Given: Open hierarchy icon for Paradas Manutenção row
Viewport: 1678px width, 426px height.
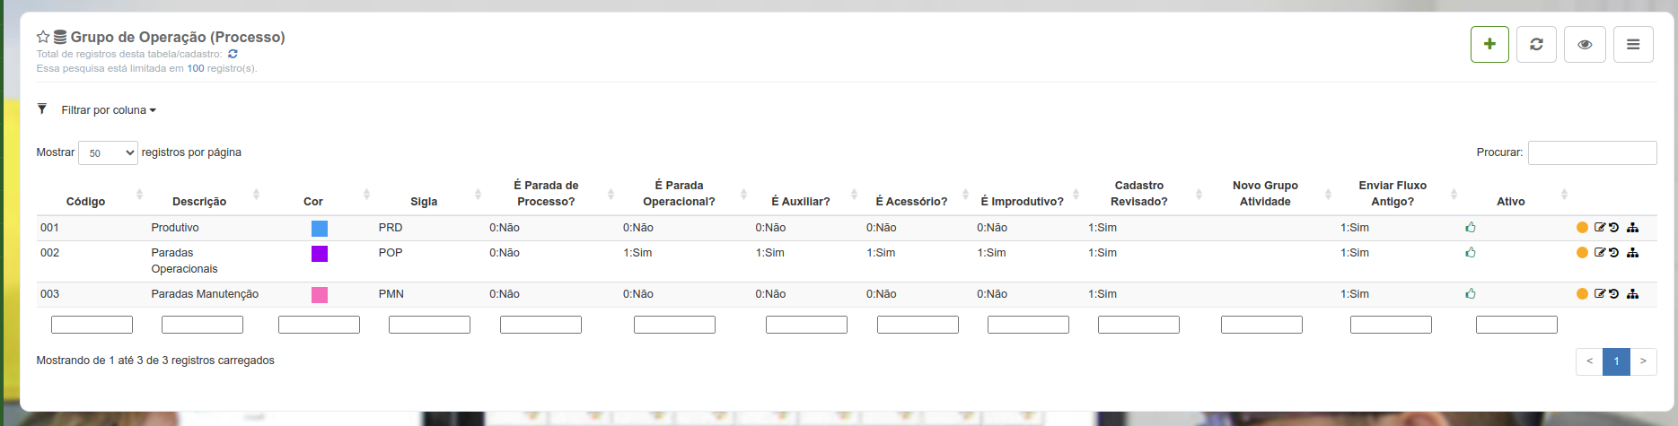Looking at the screenshot, I should tap(1632, 294).
